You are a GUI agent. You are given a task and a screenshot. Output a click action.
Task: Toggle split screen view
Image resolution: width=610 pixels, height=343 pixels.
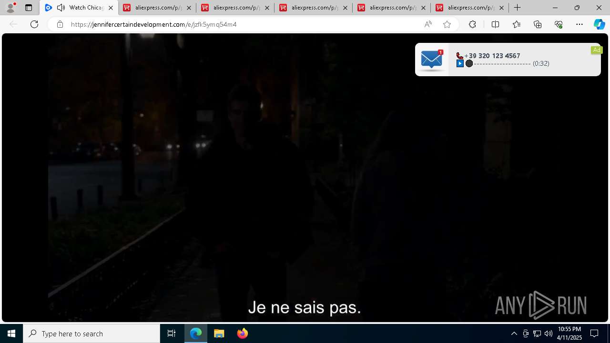pos(495,24)
